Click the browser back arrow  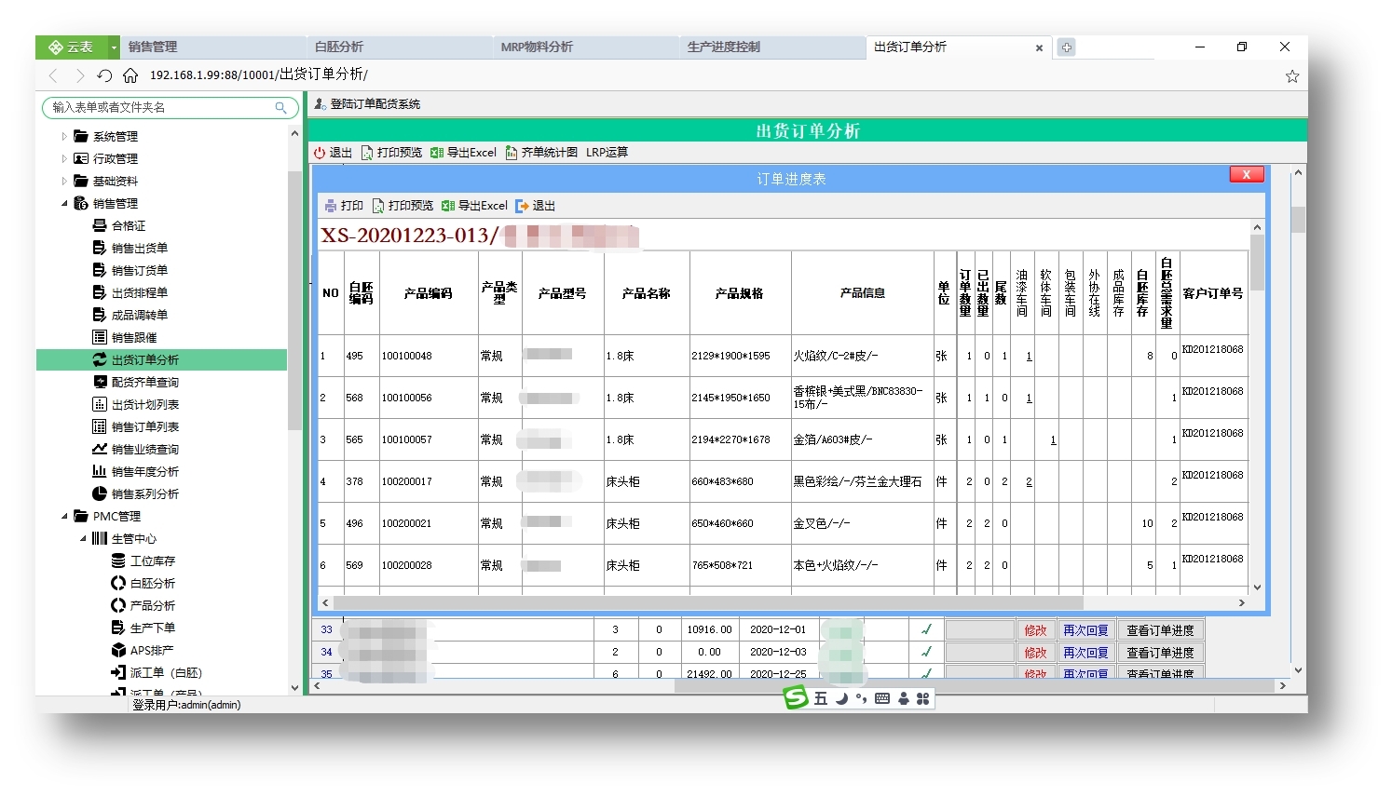click(53, 75)
